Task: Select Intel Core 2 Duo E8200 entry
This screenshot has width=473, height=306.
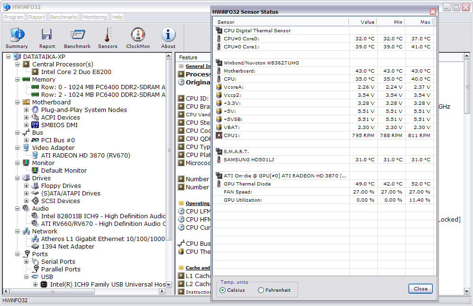Action: coord(76,72)
